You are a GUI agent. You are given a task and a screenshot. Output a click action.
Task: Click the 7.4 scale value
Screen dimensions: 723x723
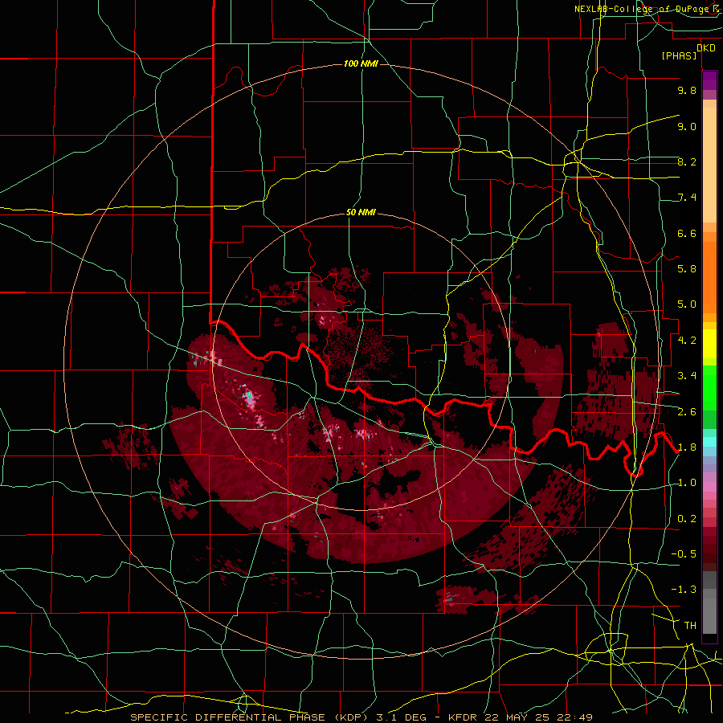(687, 198)
